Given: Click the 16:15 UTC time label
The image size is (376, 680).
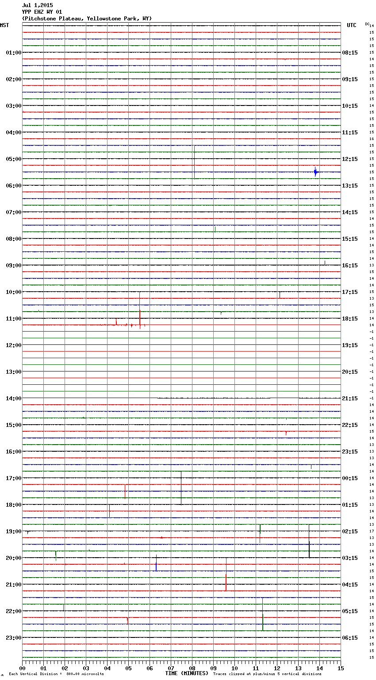Looking at the screenshot, I should [350, 266].
